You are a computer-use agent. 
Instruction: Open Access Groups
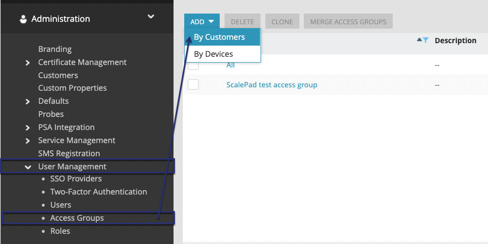77,218
